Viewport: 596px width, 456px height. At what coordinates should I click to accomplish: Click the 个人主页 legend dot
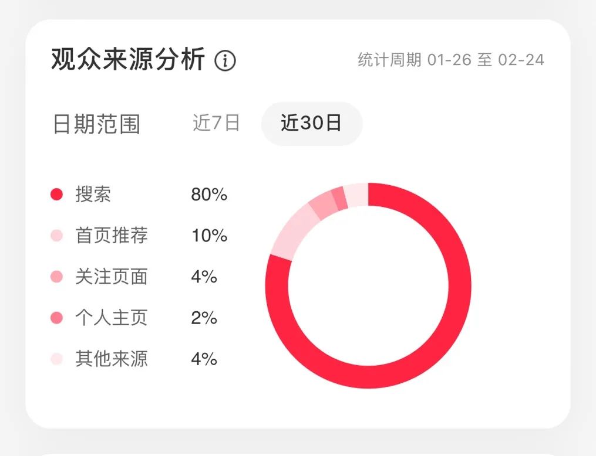[56, 318]
